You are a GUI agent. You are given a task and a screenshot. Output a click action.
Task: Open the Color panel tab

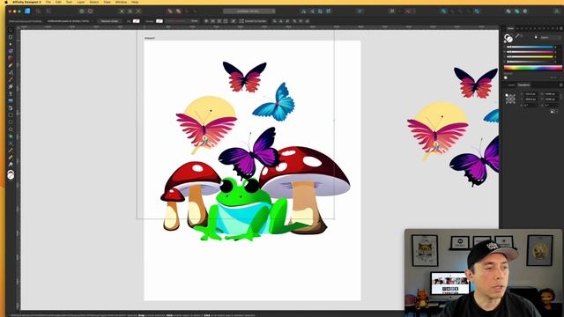510,28
